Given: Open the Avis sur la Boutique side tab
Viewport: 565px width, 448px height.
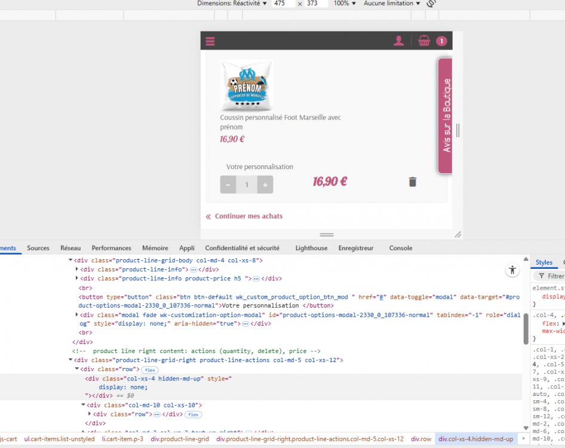Looking at the screenshot, I should [446, 116].
